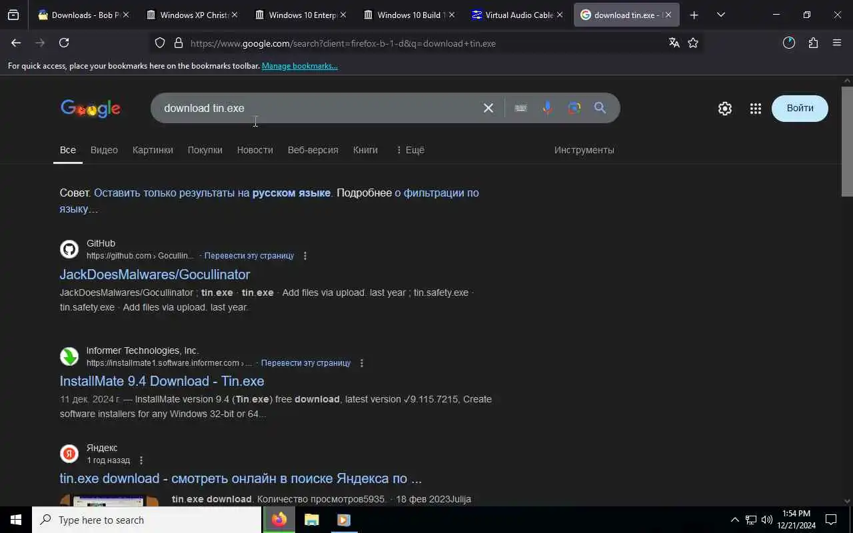Click the page vertical scrollbar thumb
Screen dimensions: 853x533
coord(847,141)
